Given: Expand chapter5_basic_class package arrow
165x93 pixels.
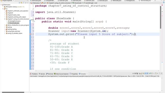Looking at the screenshot, I should (x=5, y=15).
